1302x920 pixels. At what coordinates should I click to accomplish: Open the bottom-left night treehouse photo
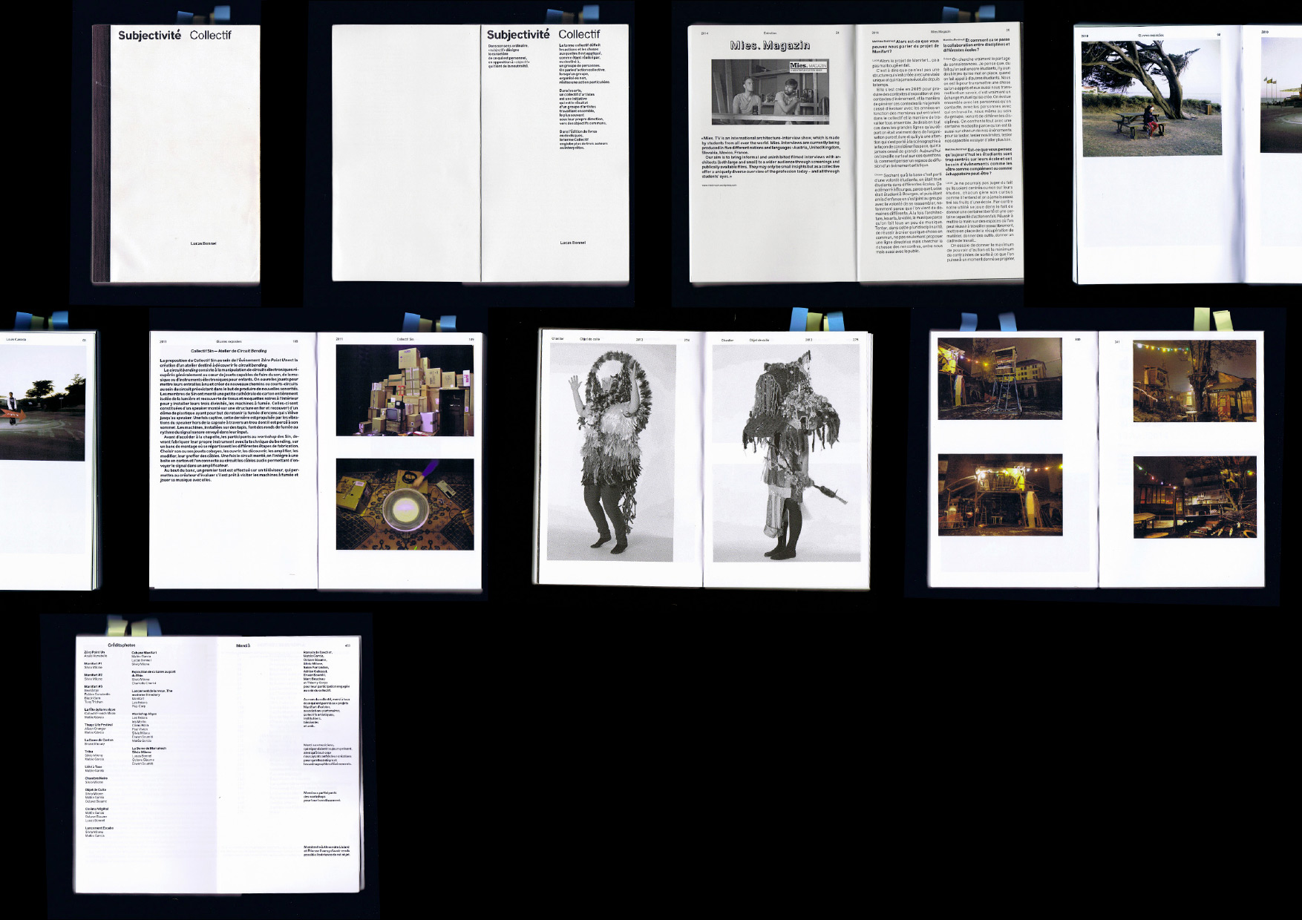999,495
